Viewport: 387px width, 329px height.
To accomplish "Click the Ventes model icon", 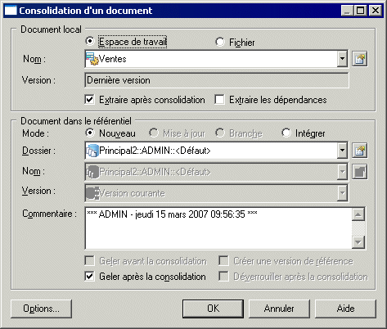I will (92, 59).
